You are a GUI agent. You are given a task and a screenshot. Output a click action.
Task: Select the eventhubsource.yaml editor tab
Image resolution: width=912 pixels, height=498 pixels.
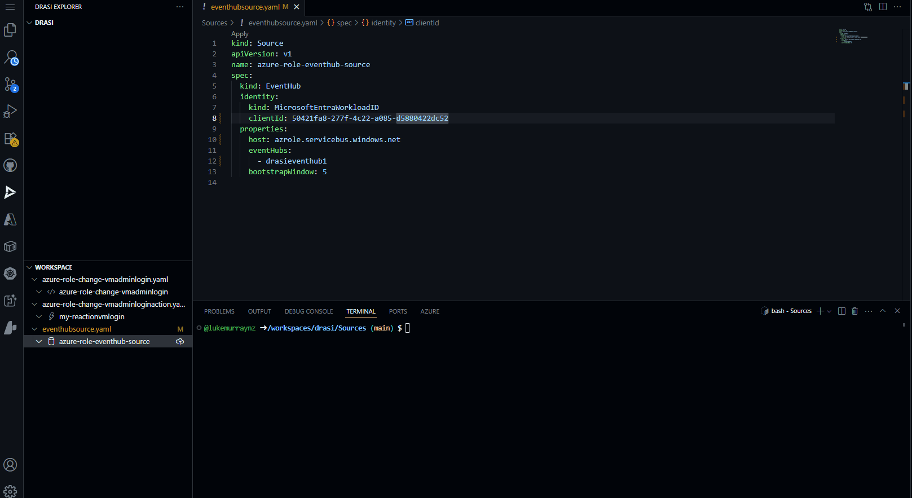coord(245,7)
